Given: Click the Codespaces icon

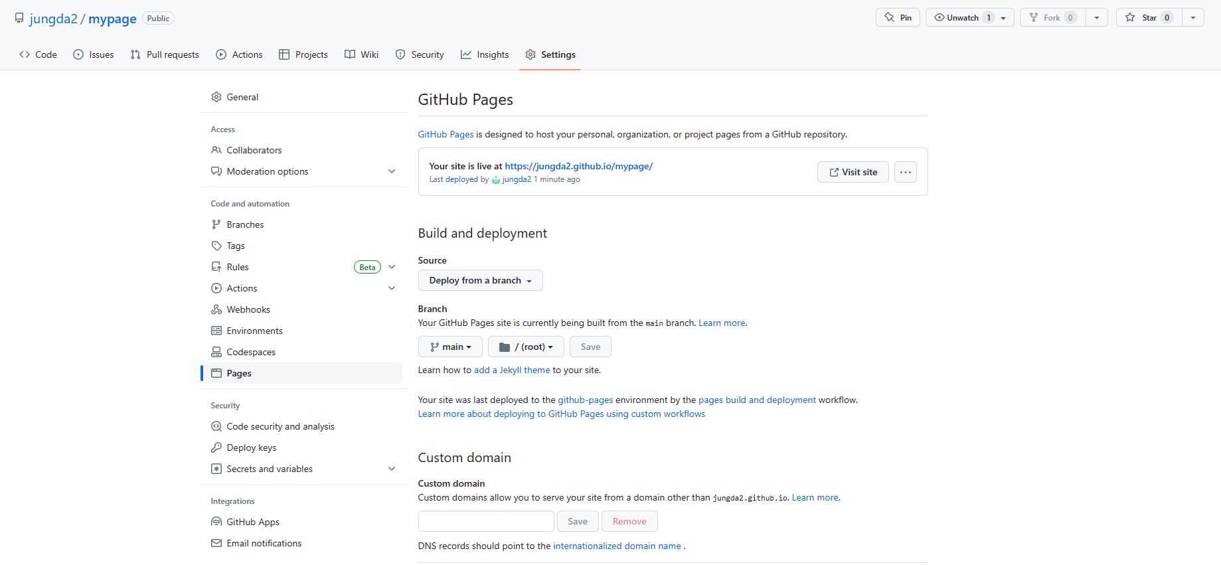Looking at the screenshot, I should tap(216, 352).
